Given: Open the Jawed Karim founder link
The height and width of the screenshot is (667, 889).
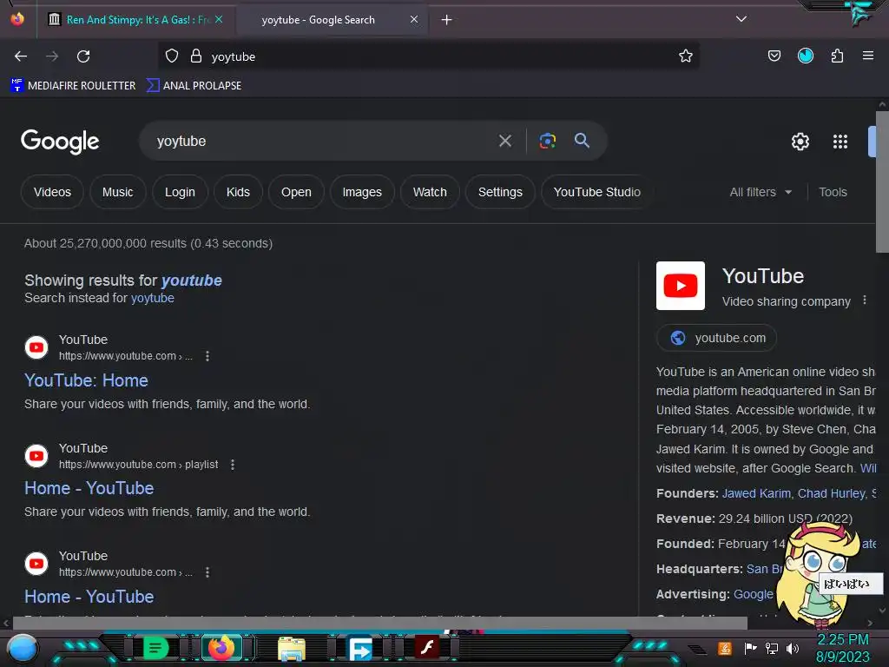Looking at the screenshot, I should [x=756, y=493].
